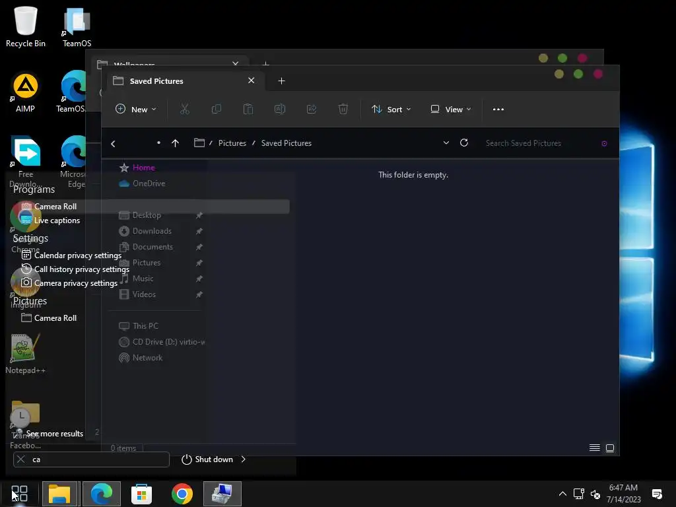The width and height of the screenshot is (676, 507).
Task: Click the yellow minimize dot of Saved Pictures window
Action: point(559,74)
